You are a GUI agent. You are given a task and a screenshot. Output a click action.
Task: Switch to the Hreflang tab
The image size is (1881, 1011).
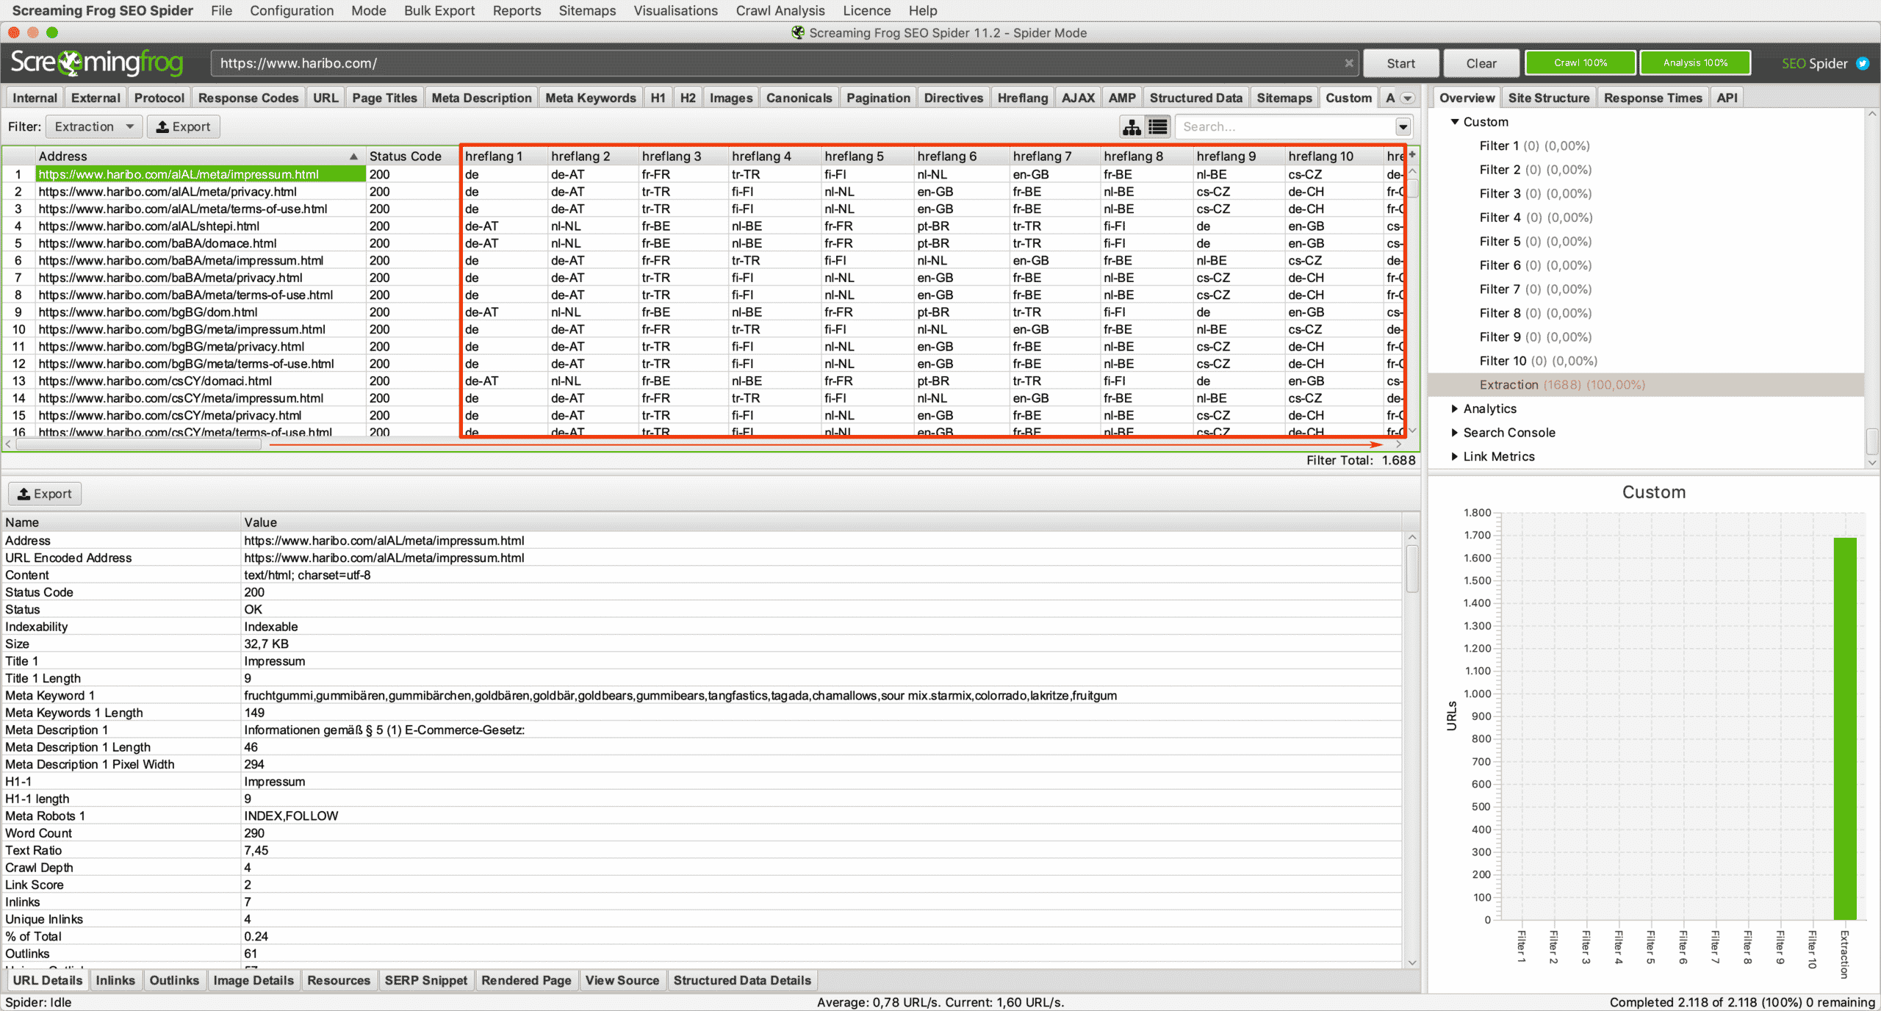coord(1022,98)
